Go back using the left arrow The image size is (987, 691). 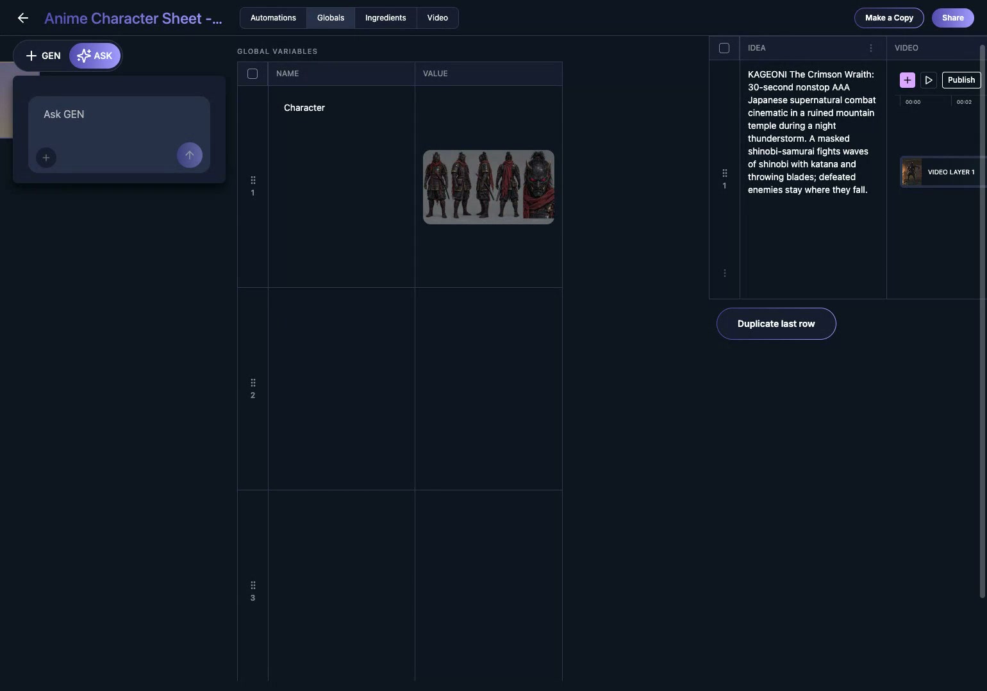pyautogui.click(x=23, y=18)
